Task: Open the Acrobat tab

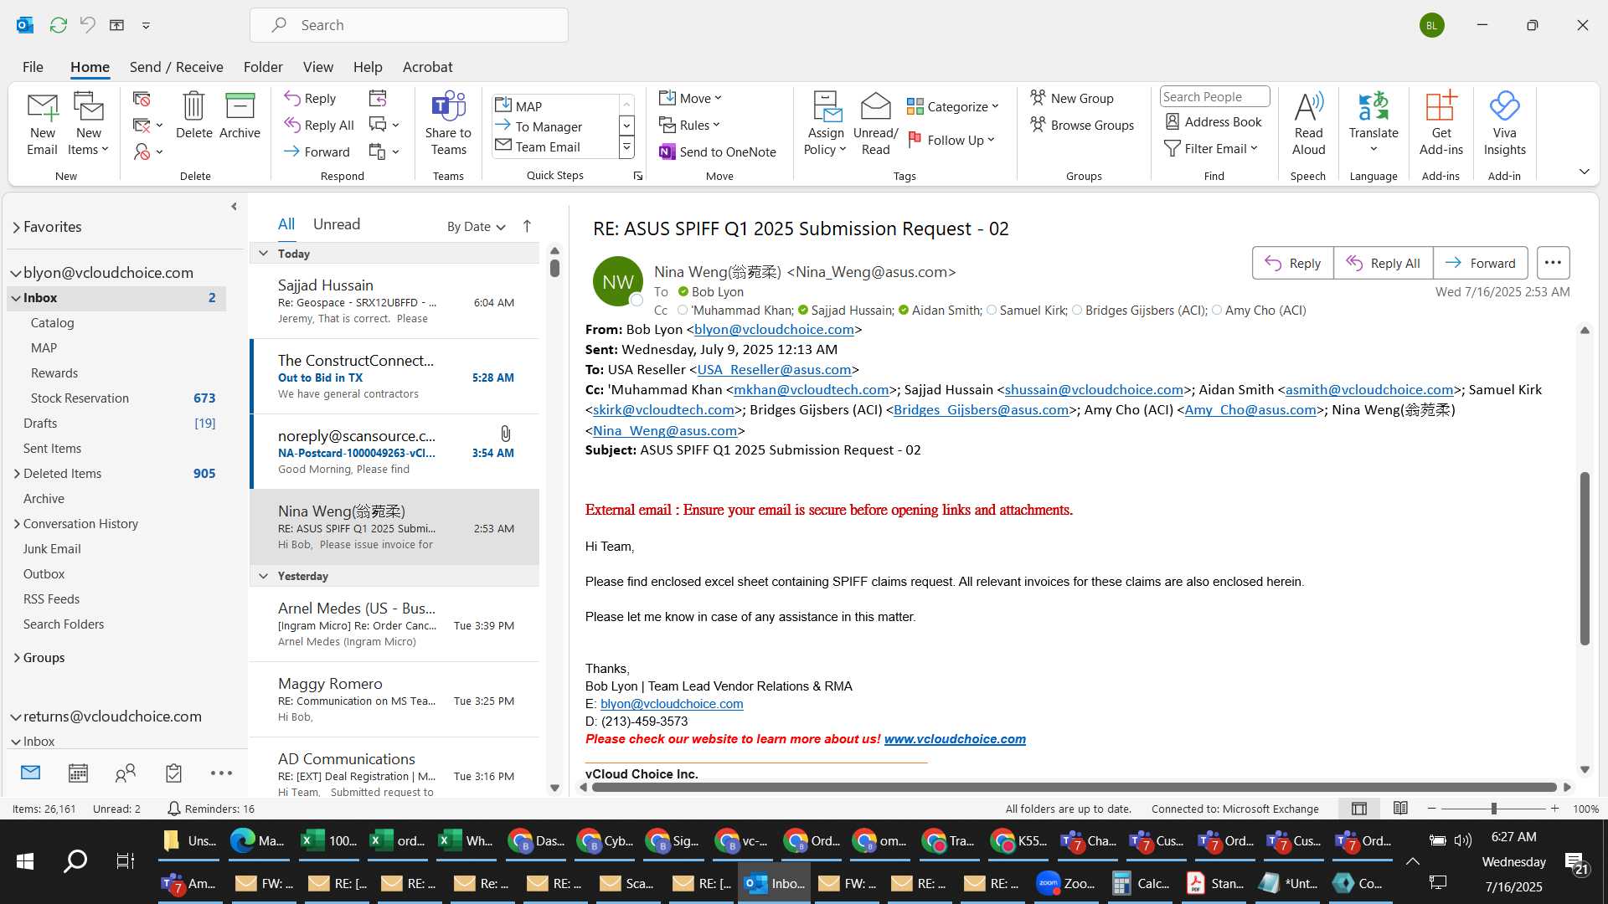Action: click(x=427, y=67)
